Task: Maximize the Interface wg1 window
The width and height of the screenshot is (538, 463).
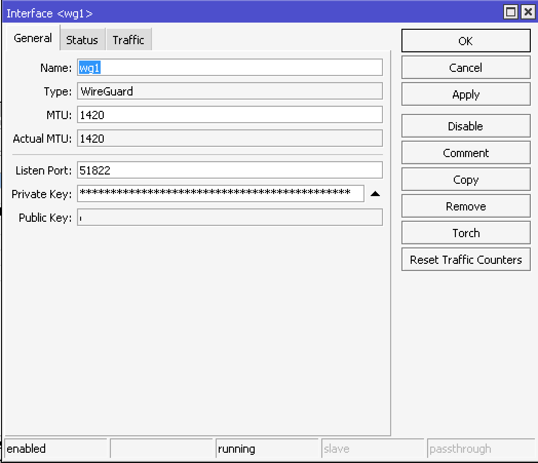Action: click(x=511, y=12)
